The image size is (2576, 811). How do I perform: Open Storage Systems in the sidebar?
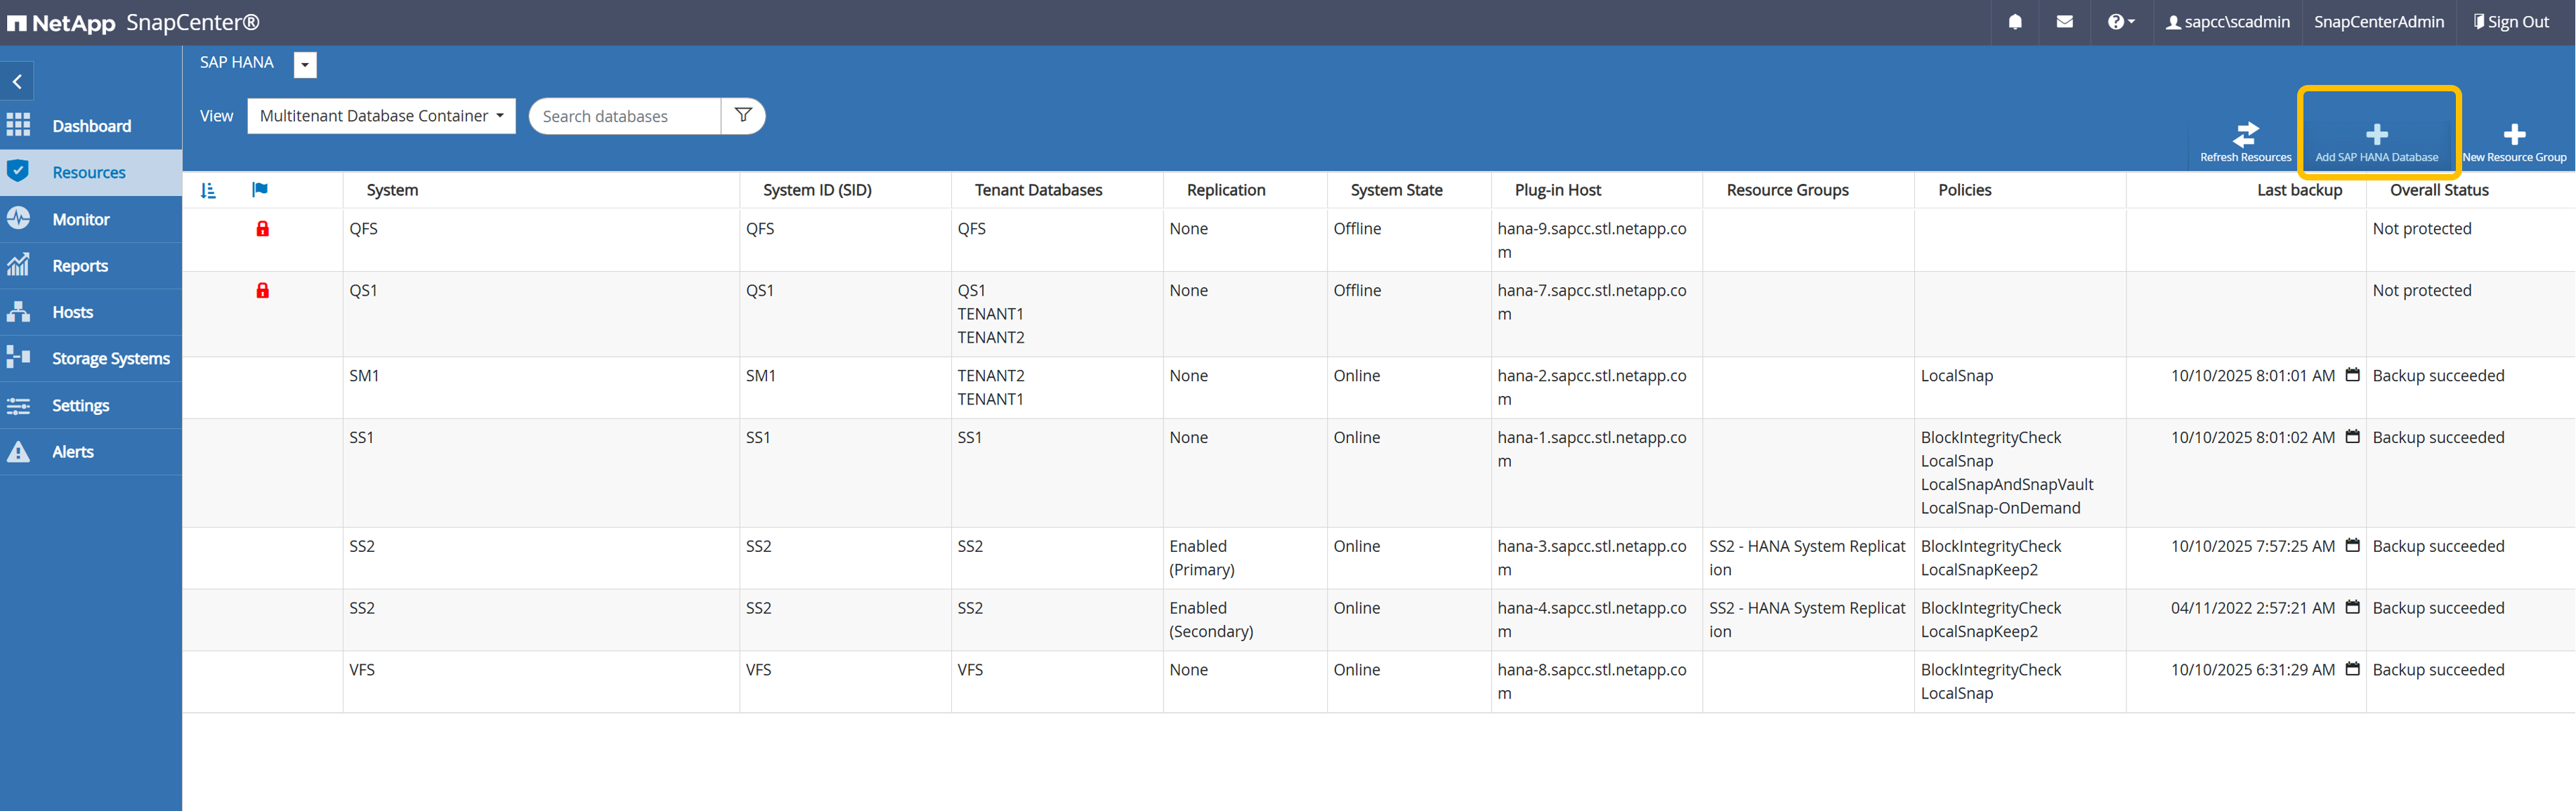click(110, 358)
